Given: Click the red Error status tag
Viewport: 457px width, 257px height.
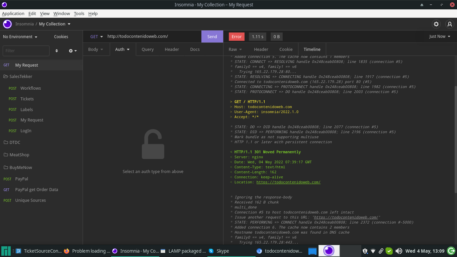Looking at the screenshot, I should click(237, 37).
